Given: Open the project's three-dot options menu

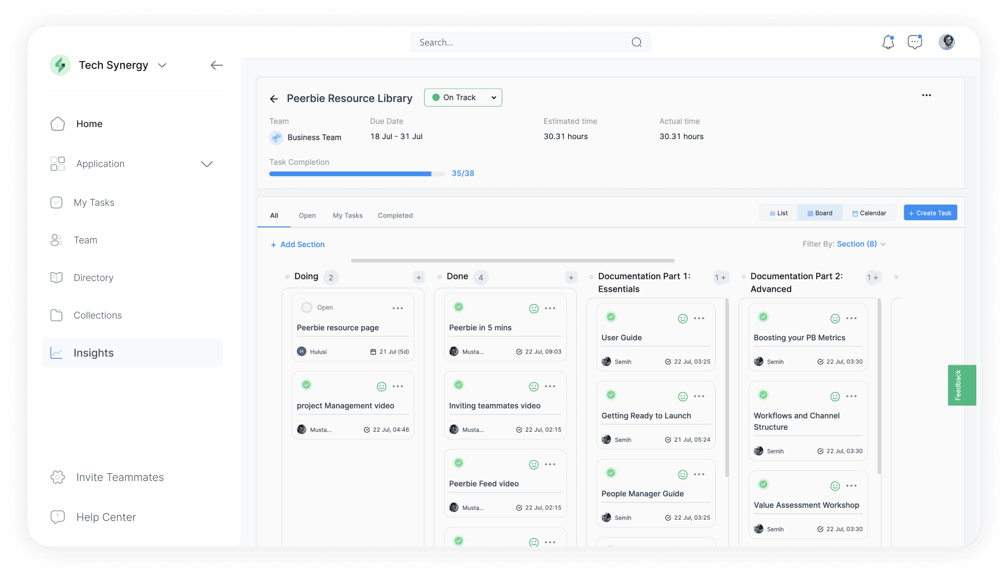Looking at the screenshot, I should pos(926,95).
